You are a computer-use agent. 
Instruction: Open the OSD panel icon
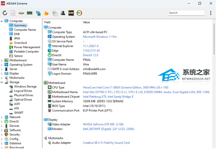pyautogui.click(x=71, y=13)
